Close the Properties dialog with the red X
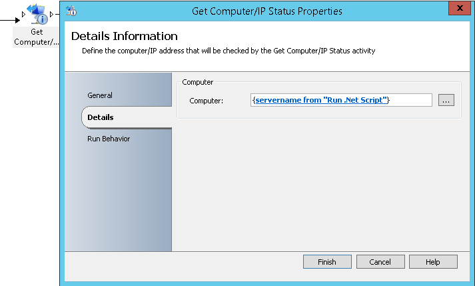This screenshot has height=286, width=475. coord(460,8)
